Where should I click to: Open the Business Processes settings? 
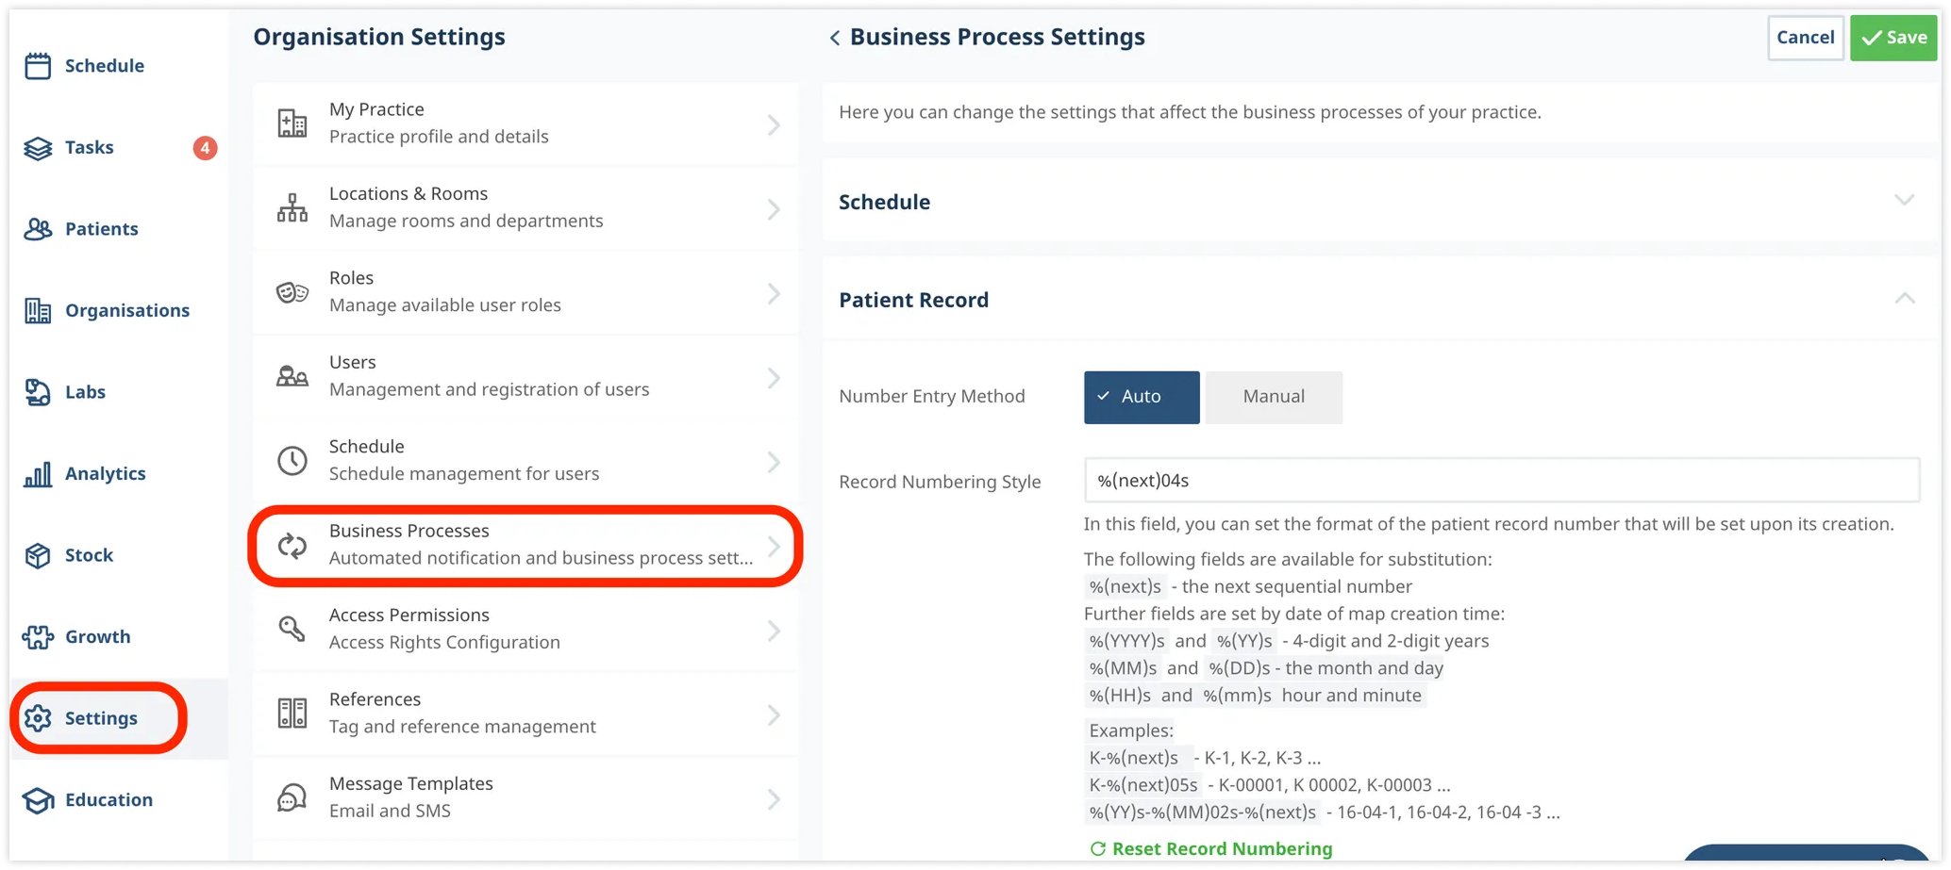525,544
